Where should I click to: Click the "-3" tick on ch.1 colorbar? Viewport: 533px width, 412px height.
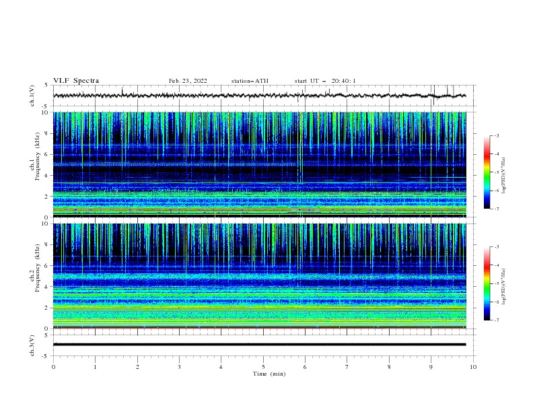tap(496, 135)
